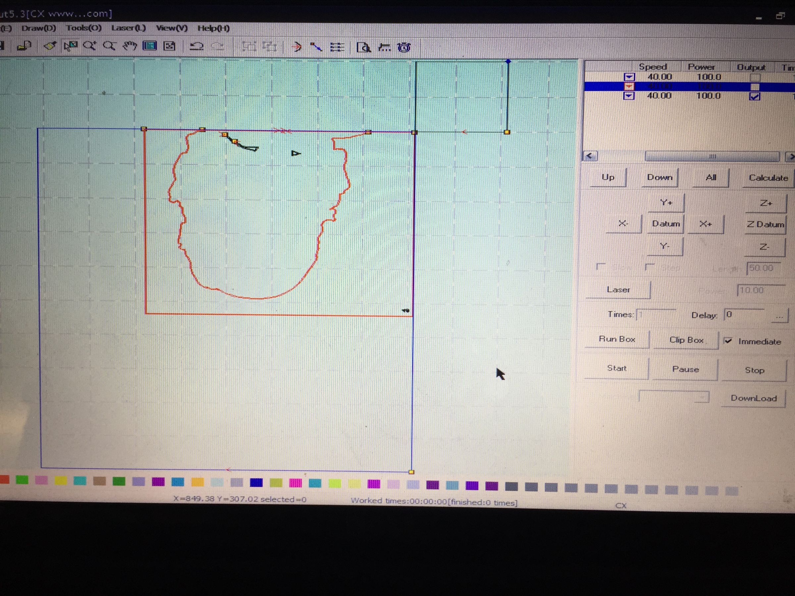
Task: Click the zoom in magnifier icon
Action: (89, 46)
